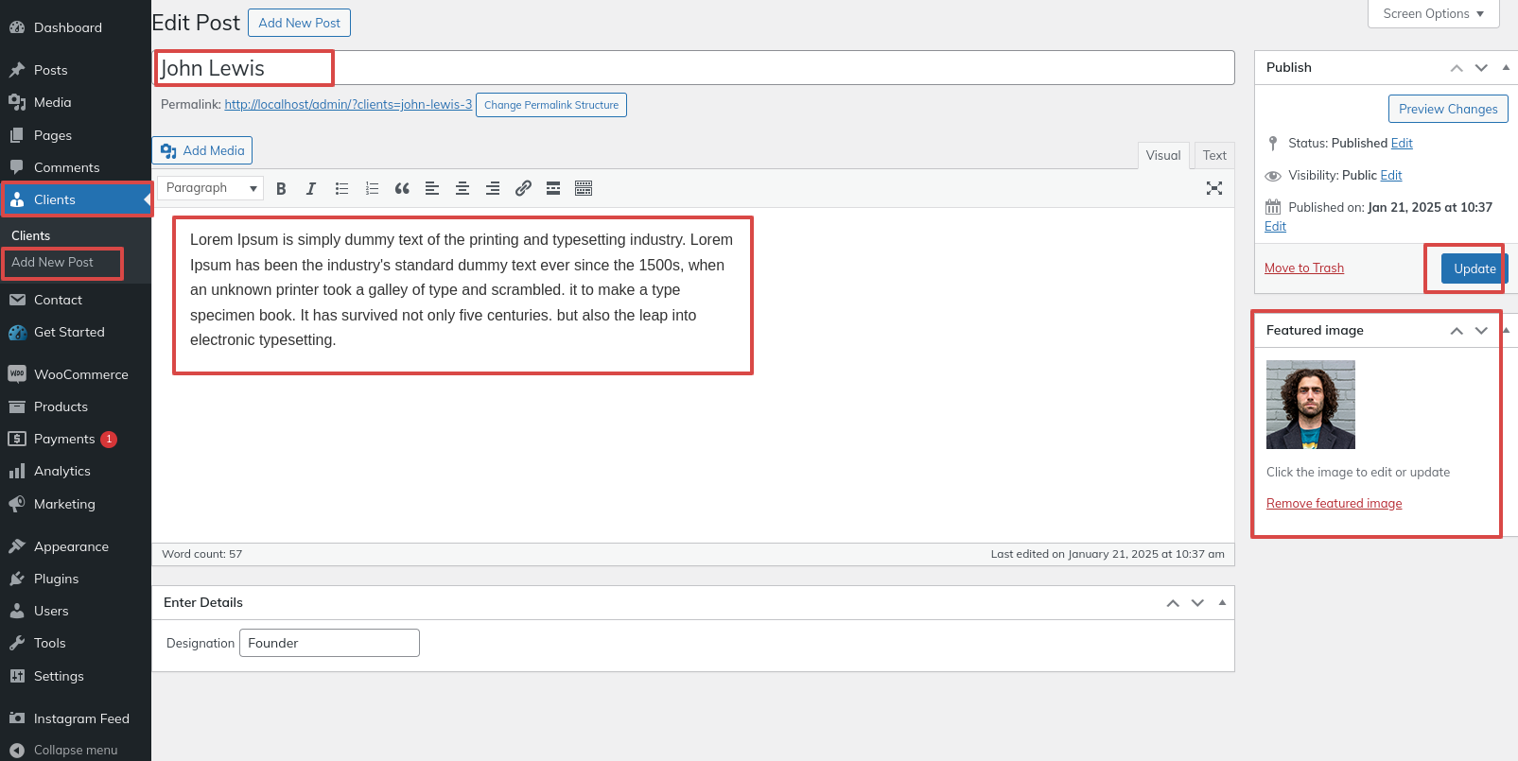Image resolution: width=1518 pixels, height=761 pixels.
Task: Click the post title field
Action: point(694,68)
